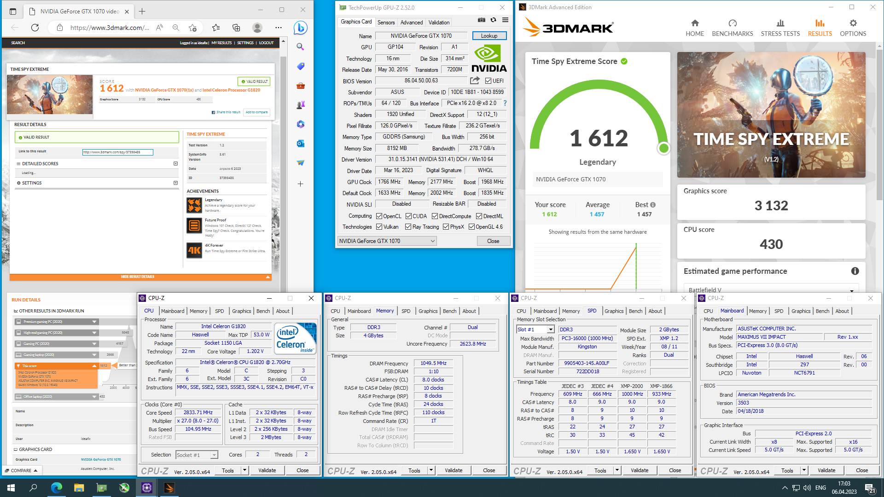The image size is (884, 497).
Task: Toggle the DirectML checkbox
Action: click(479, 216)
